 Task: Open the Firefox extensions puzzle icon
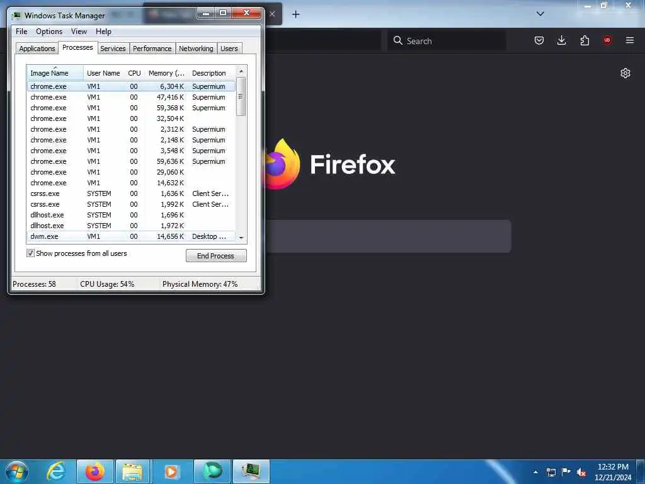585,40
